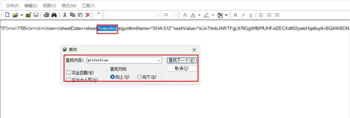The height and width of the screenshot is (118, 350).
Task: Center align text
Action: click(269, 15)
